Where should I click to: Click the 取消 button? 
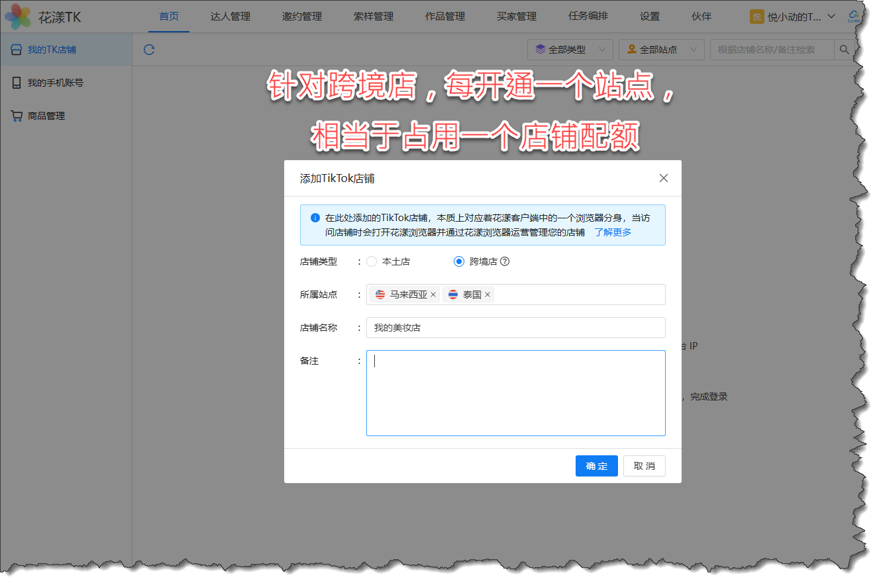point(645,466)
